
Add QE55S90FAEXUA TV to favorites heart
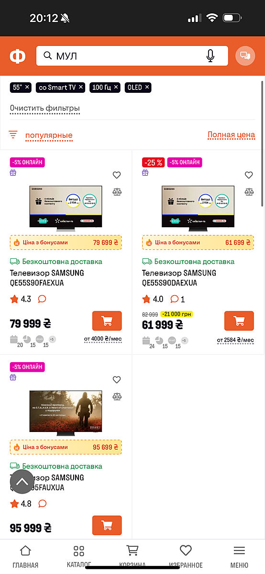pyautogui.click(x=117, y=175)
